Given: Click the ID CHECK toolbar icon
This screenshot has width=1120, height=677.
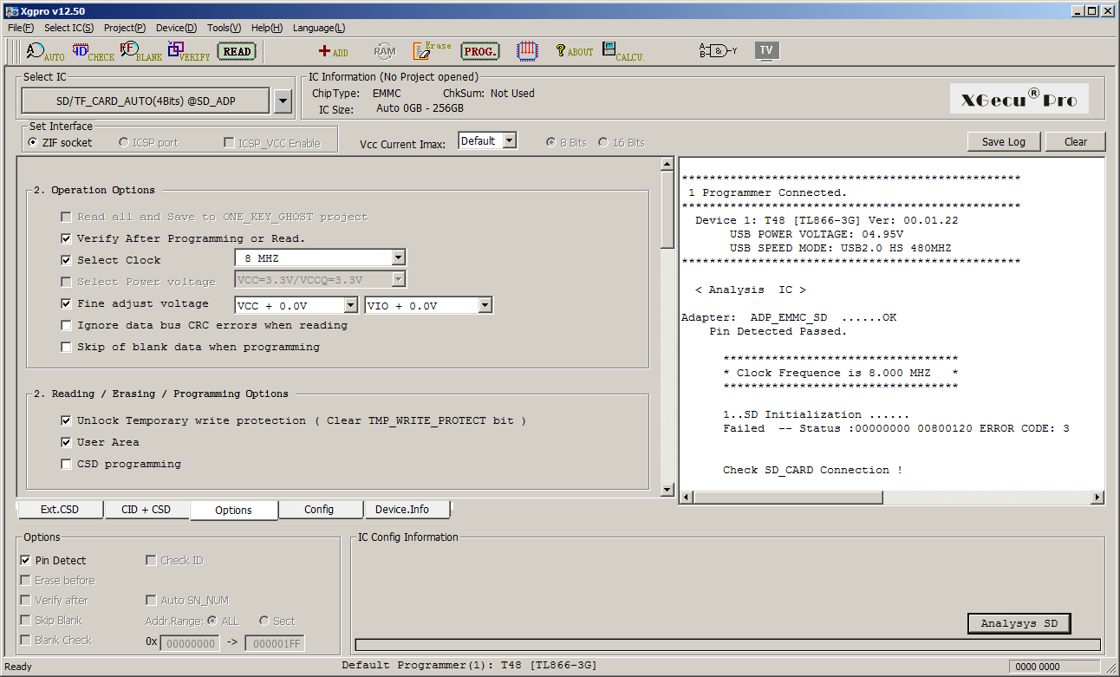Looking at the screenshot, I should coord(92,52).
